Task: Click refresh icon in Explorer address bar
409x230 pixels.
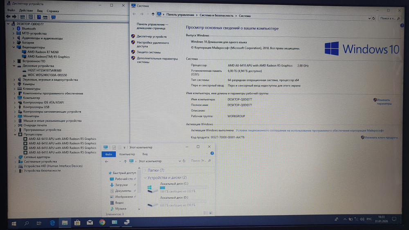Action: [x=184, y=161]
